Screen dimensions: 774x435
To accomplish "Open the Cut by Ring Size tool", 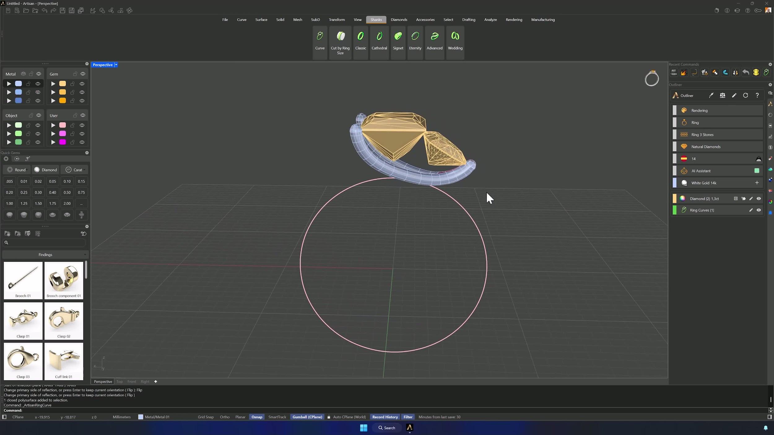I will pyautogui.click(x=340, y=43).
